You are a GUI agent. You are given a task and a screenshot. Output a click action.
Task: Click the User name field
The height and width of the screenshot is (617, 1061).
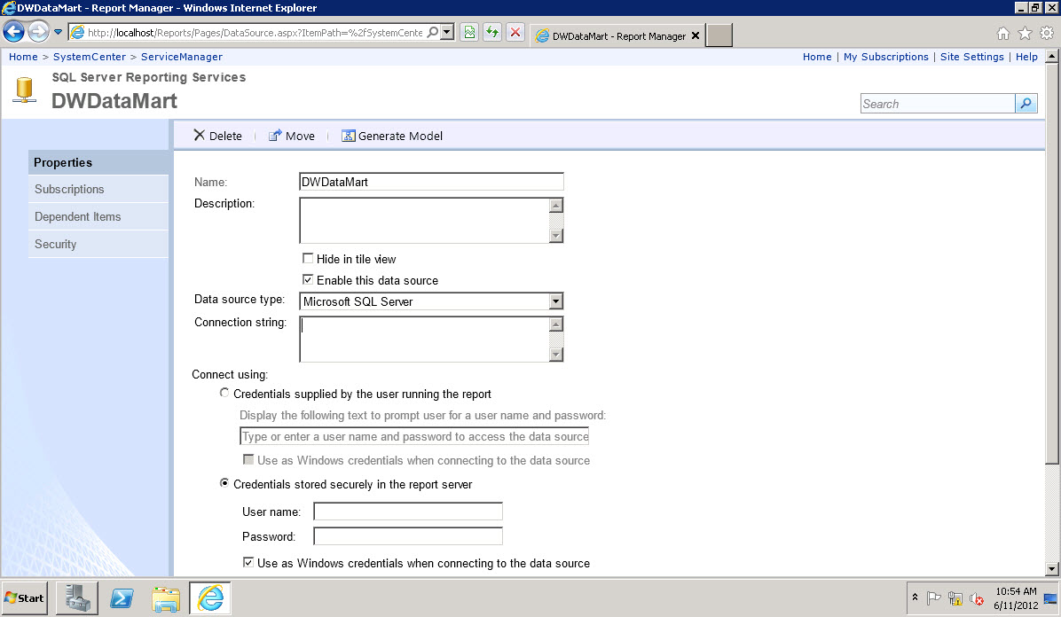pyautogui.click(x=408, y=512)
